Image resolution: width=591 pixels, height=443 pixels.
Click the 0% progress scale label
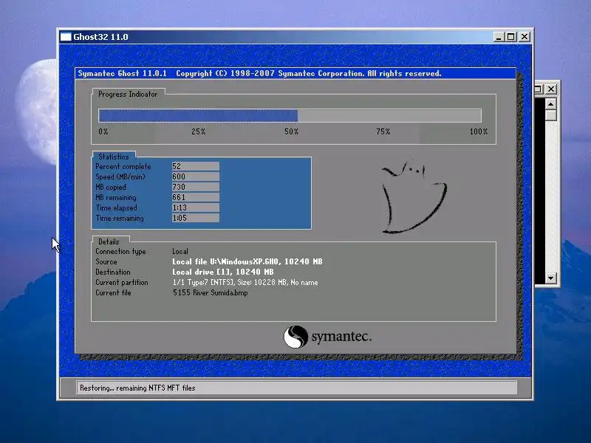point(103,131)
